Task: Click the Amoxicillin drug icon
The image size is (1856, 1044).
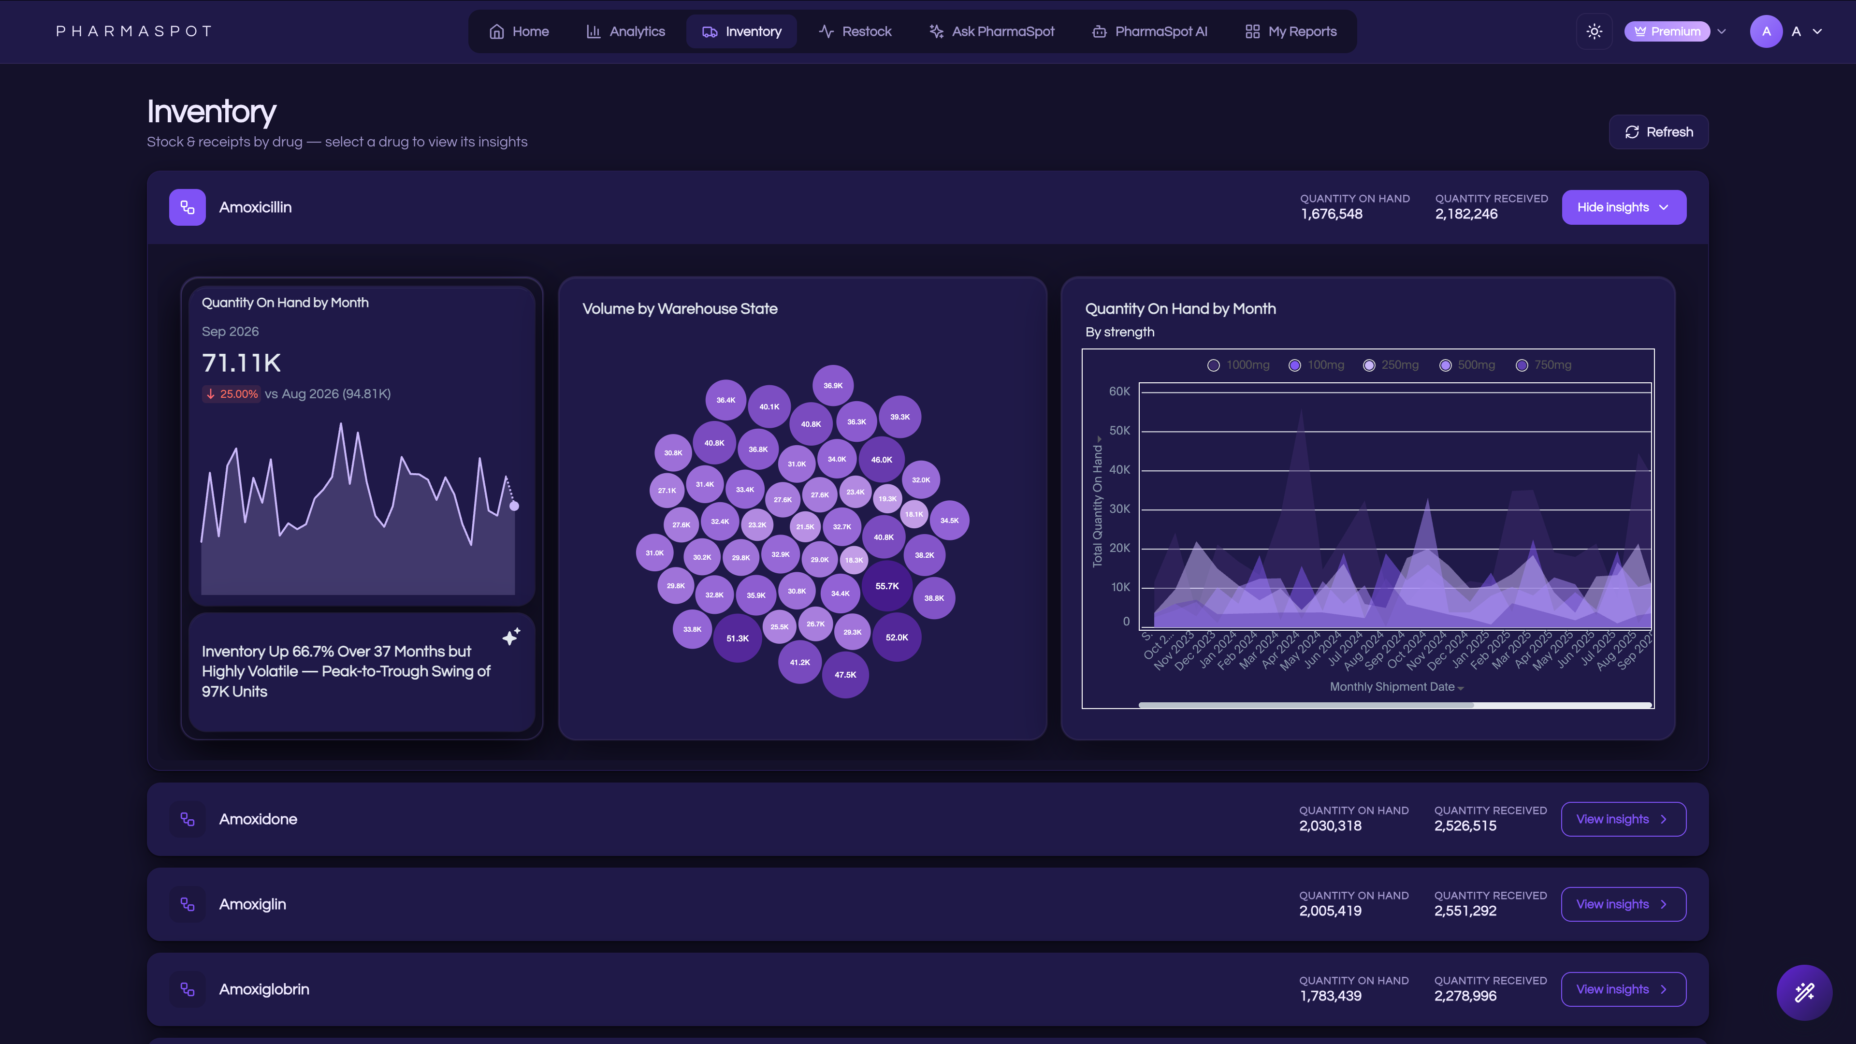Action: (x=188, y=207)
